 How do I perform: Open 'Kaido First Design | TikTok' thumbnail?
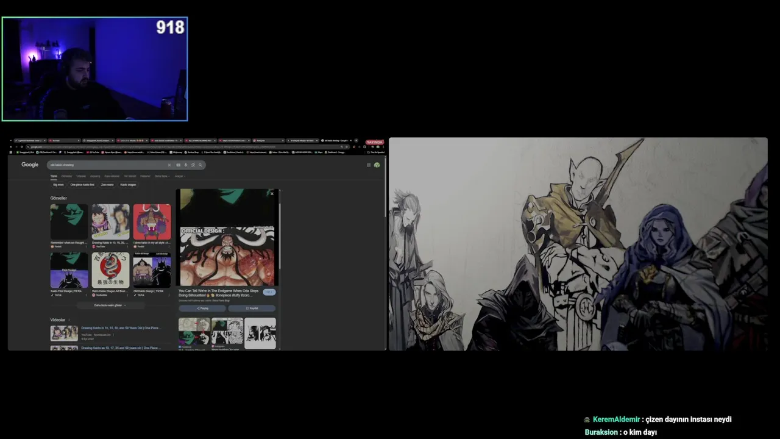(x=69, y=270)
